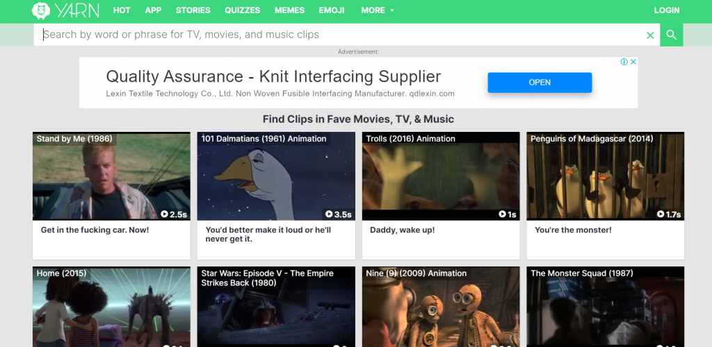Play the 1.7s Penguins of Madagascar clip icon

click(661, 214)
